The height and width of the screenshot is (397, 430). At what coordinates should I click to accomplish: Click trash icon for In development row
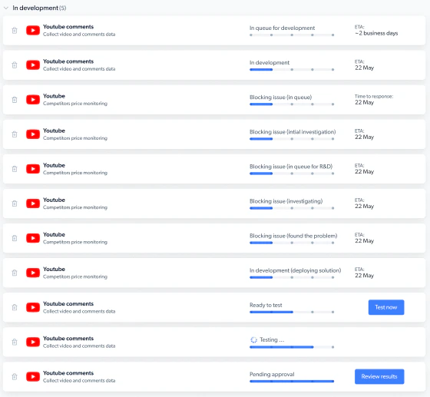point(15,65)
